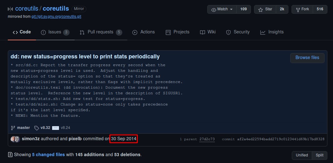
Task: Select the Split diff view
Action: [319, 155]
